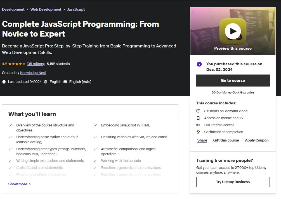281x199 pixels.
Task: Click 'Declaring variables with var, let, and const'
Action: 134,137
